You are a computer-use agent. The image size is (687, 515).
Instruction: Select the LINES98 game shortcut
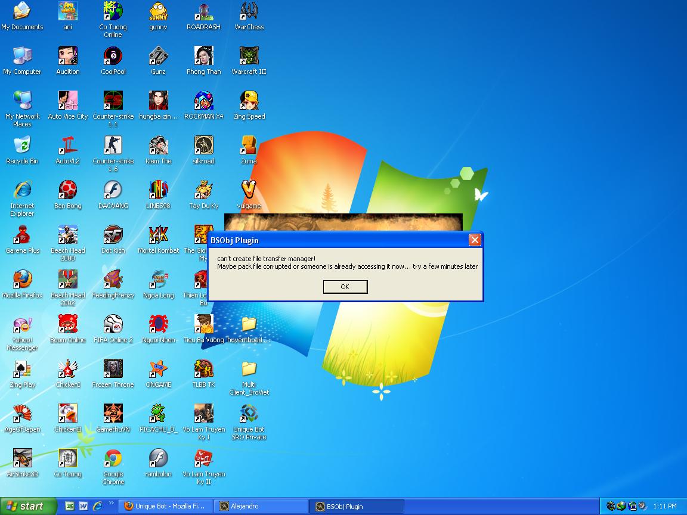[x=158, y=196]
